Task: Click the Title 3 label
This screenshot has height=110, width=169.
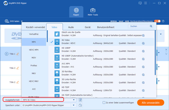Action: (x=12, y=68)
